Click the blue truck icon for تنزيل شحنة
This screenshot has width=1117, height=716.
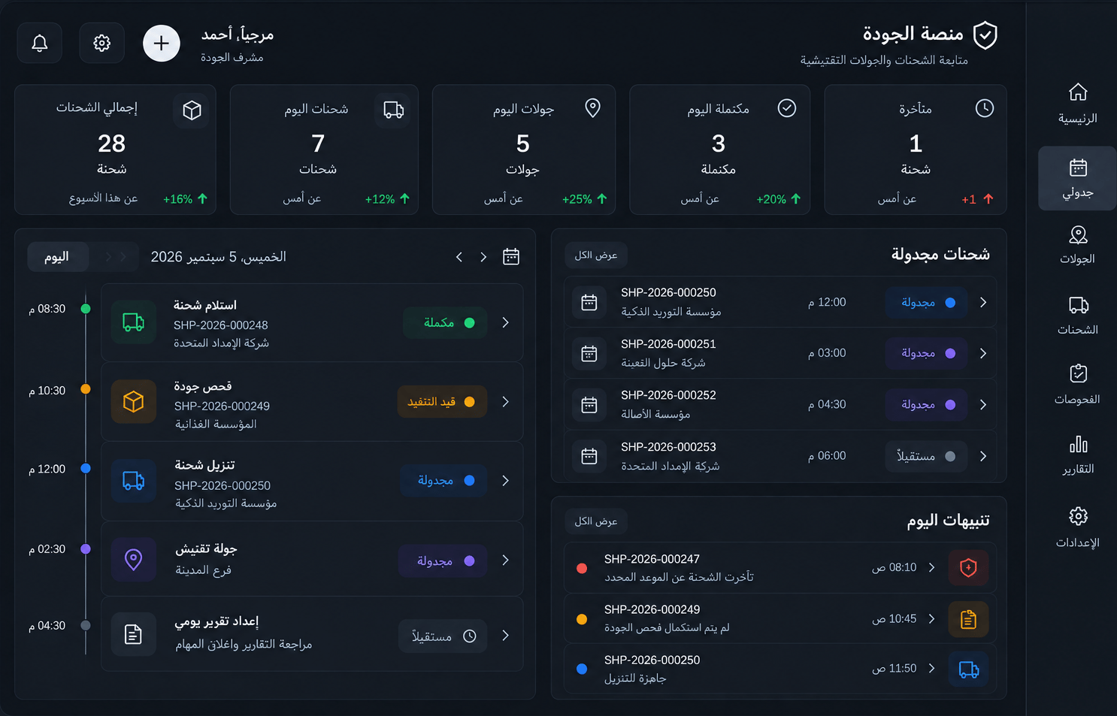pos(134,481)
